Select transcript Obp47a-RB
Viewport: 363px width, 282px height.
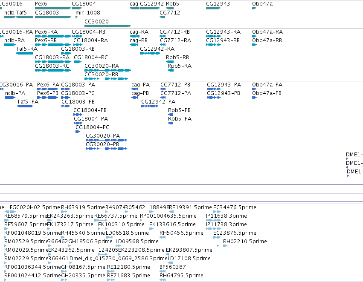[254, 45]
